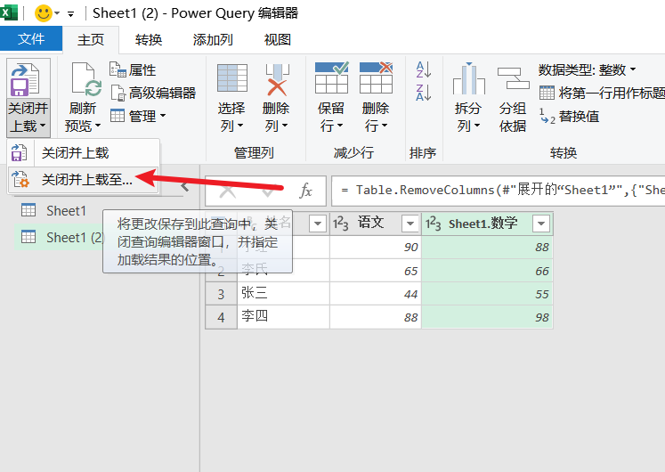Screen dimensions: 665x472
Task: Choose 关闭并上载至... menu entry
Action: 83,179
